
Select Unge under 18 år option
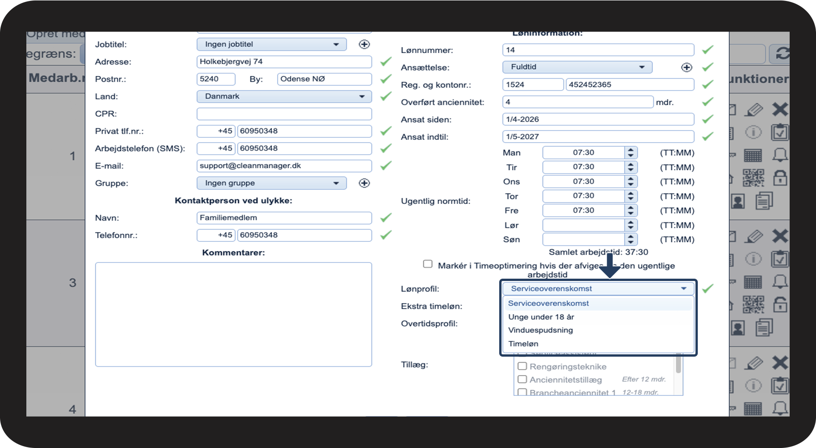(x=598, y=317)
